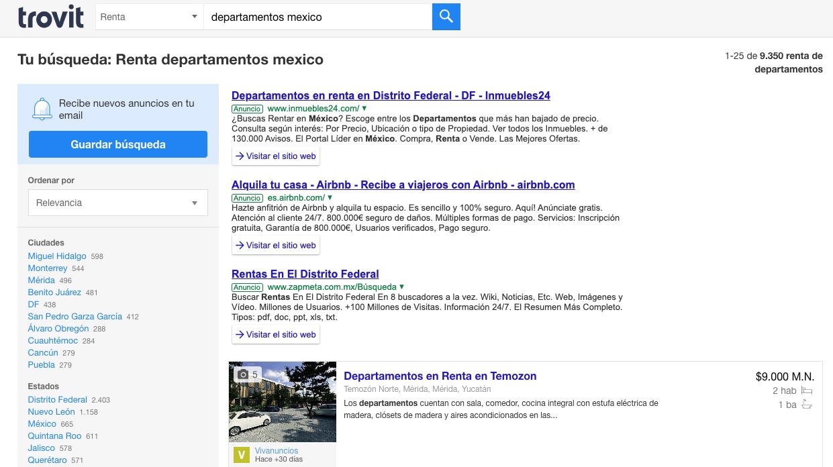Filter by state Querétaro
Image resolution: width=833 pixels, height=467 pixels.
point(47,460)
